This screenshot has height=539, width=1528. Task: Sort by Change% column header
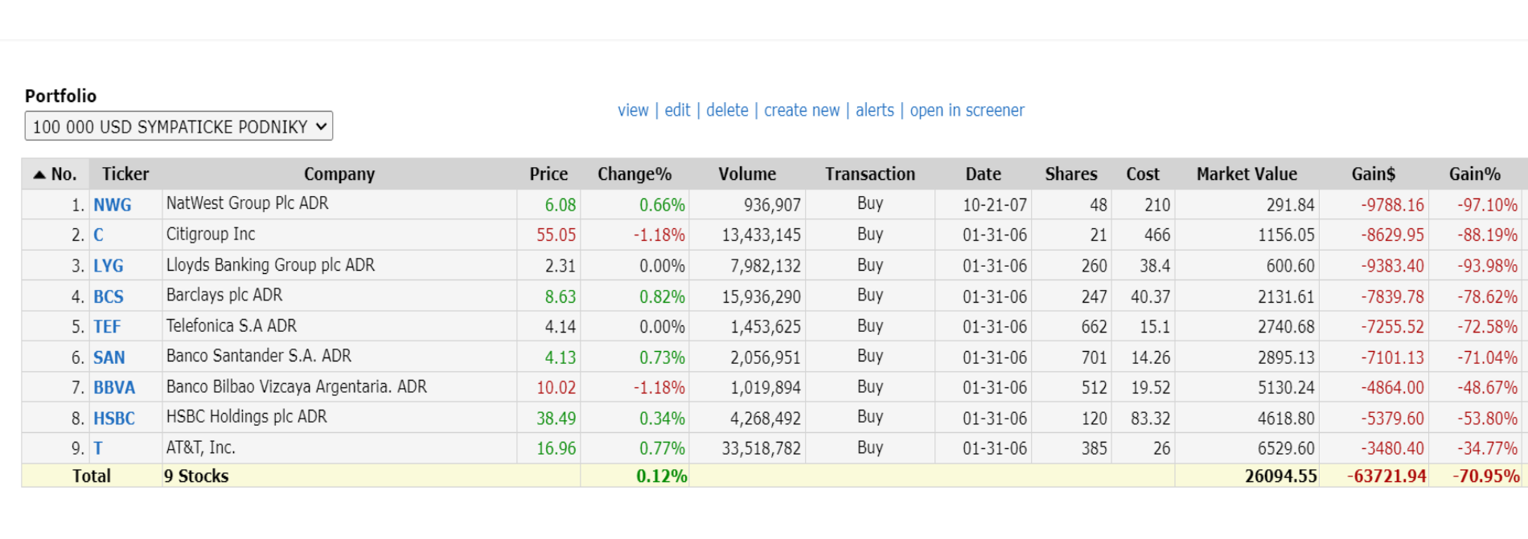tap(635, 174)
